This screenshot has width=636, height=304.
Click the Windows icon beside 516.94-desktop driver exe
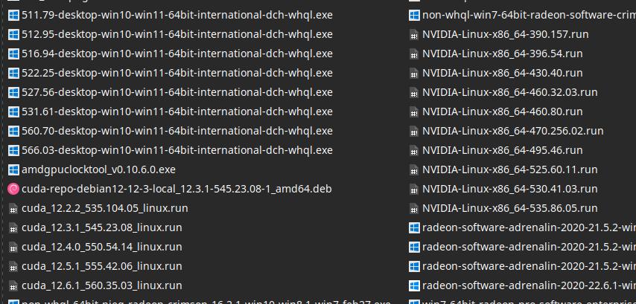pyautogui.click(x=13, y=54)
